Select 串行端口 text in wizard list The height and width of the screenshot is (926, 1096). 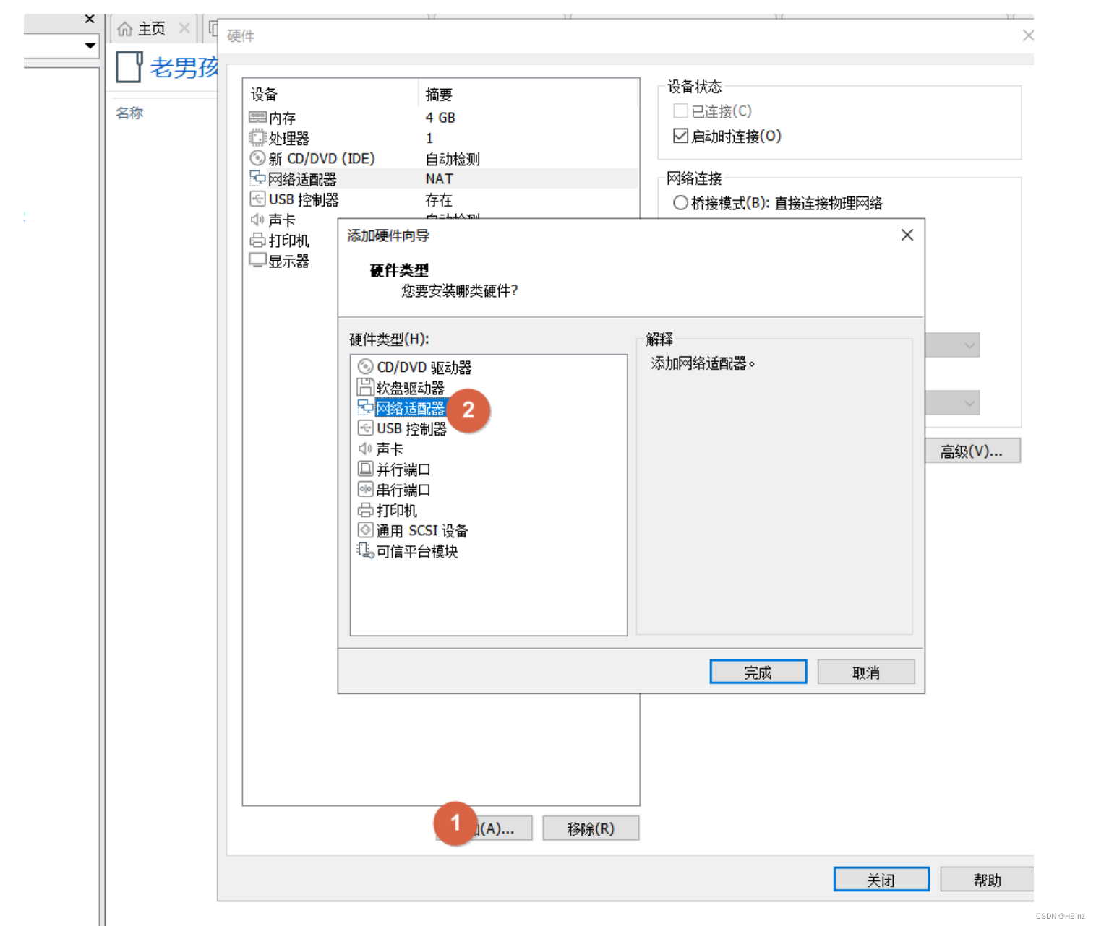point(403,490)
